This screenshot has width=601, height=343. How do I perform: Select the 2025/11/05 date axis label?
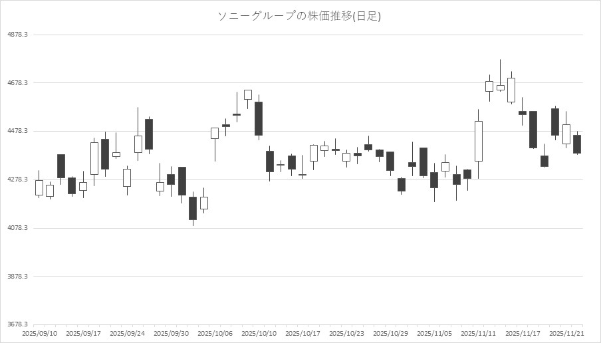tap(434, 333)
